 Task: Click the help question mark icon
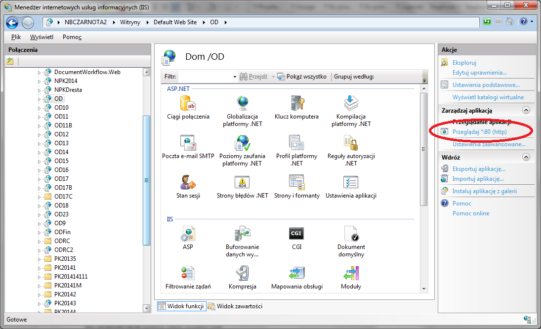pyautogui.click(x=523, y=22)
